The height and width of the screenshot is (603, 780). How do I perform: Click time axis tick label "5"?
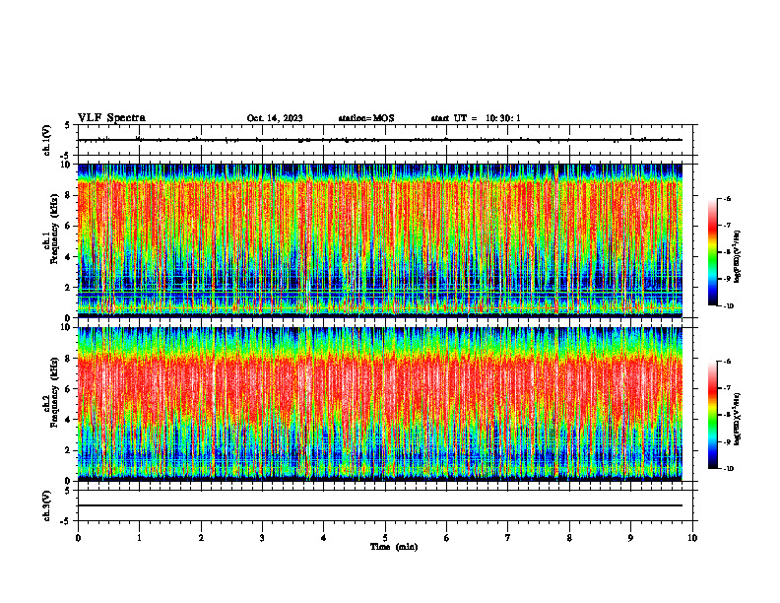(x=385, y=538)
